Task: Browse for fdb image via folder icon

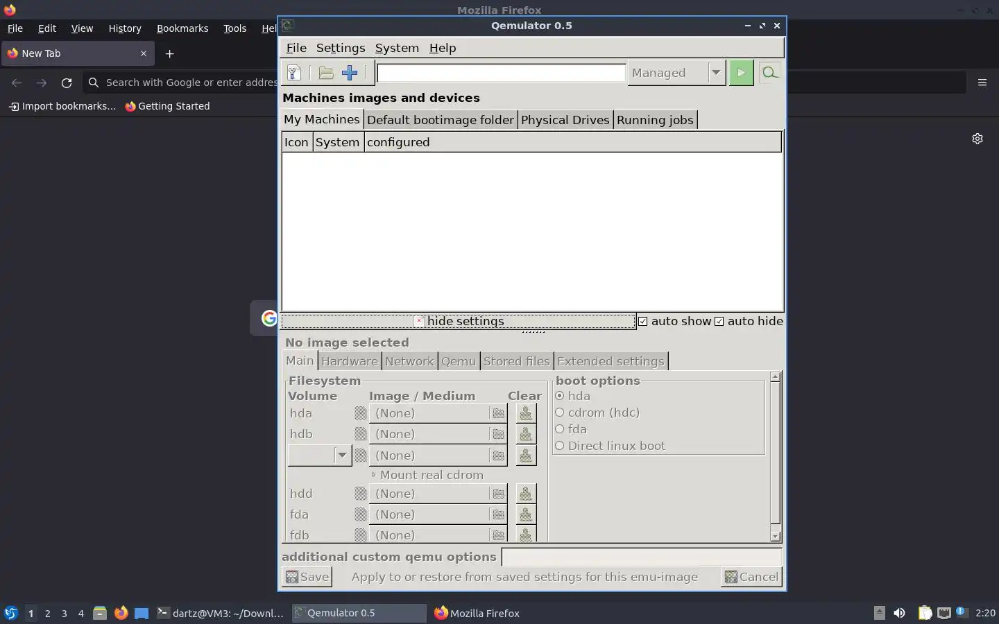Action: click(x=498, y=535)
